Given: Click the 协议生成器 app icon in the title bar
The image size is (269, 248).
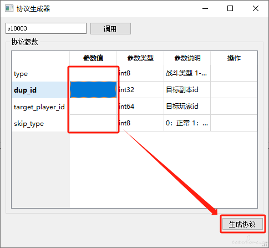Looking at the screenshot, I should (9, 8).
